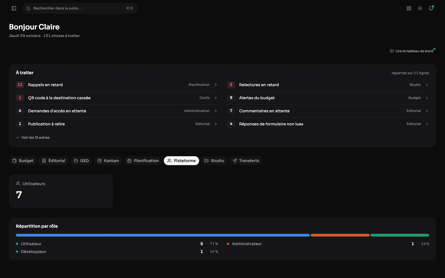
Task: Switch to the Budget tab
Action: [x=23, y=161]
